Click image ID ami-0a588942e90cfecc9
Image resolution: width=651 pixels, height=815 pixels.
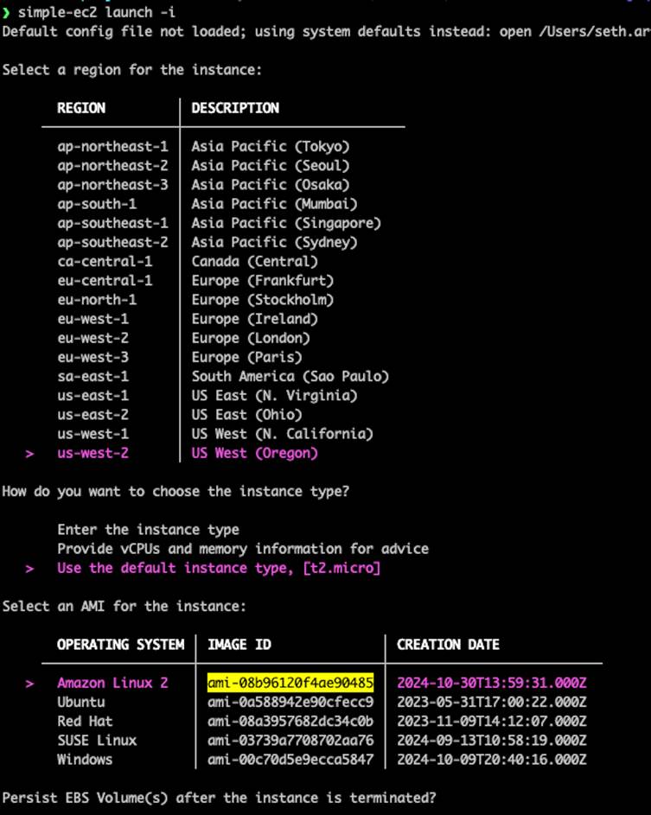pos(290,702)
